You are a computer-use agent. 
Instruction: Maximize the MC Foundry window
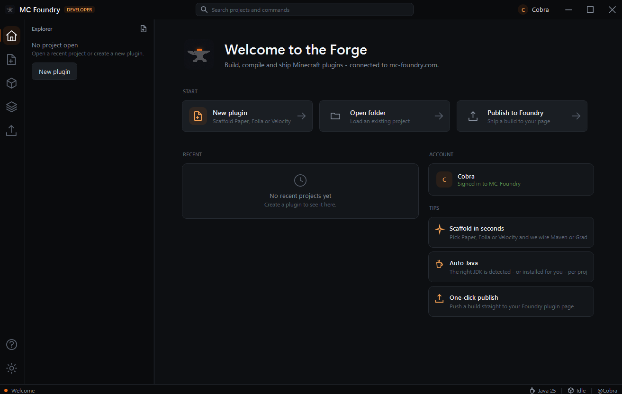(590, 9)
